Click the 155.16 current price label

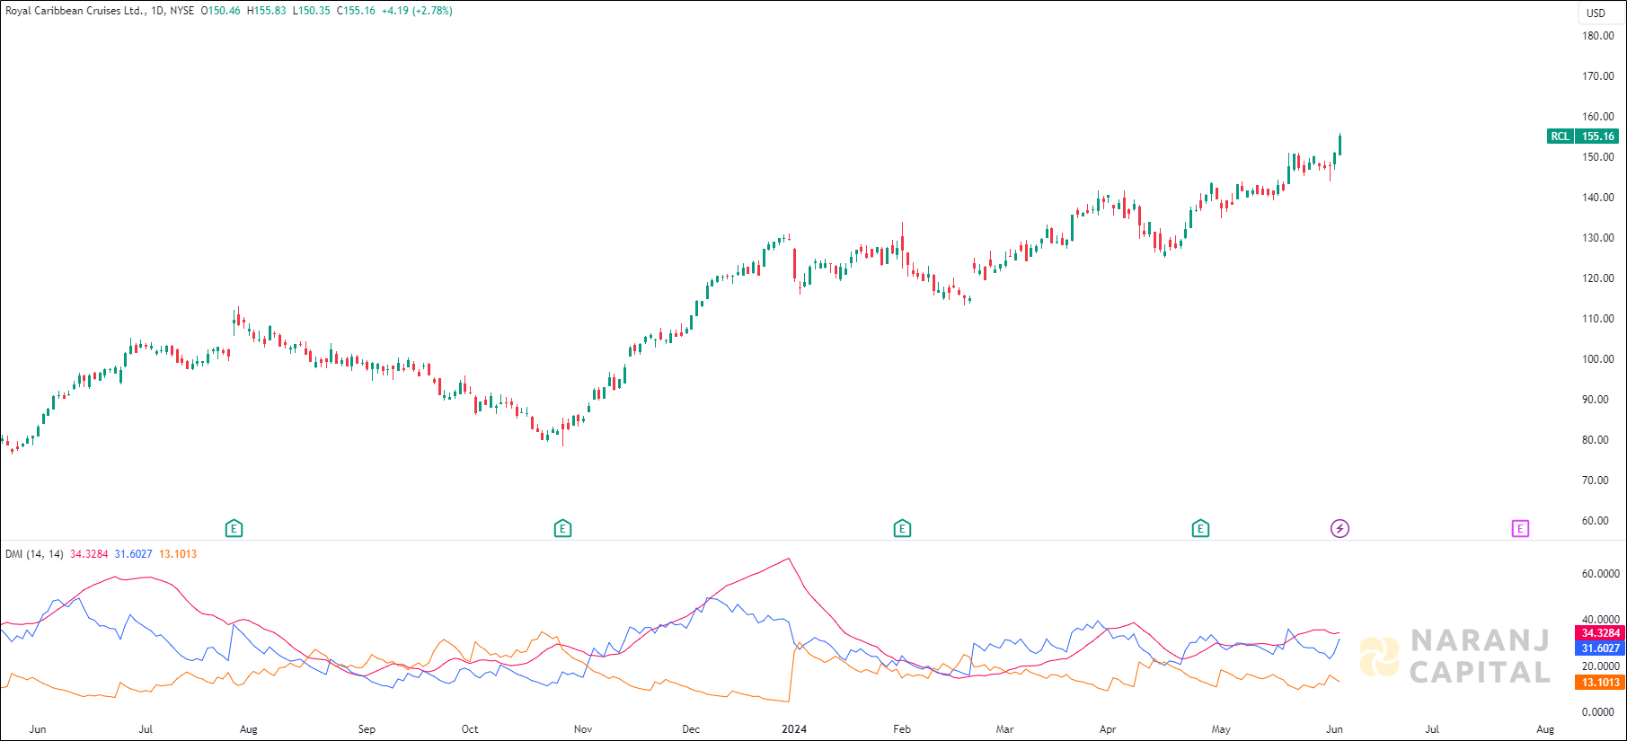(1597, 137)
